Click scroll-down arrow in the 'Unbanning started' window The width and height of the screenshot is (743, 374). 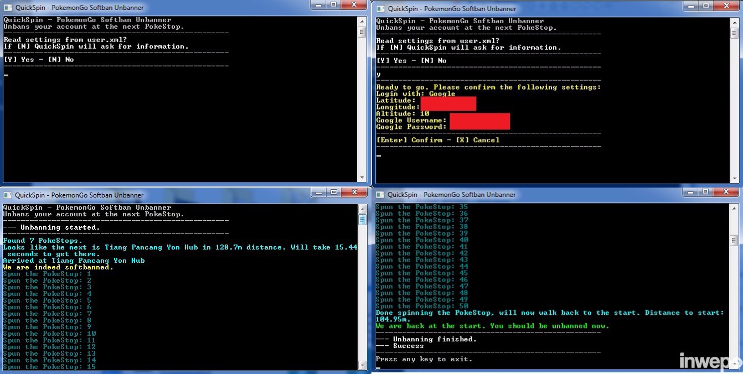[363, 365]
